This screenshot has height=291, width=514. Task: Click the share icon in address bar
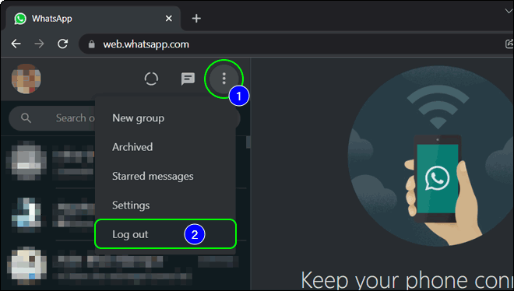click(x=509, y=44)
